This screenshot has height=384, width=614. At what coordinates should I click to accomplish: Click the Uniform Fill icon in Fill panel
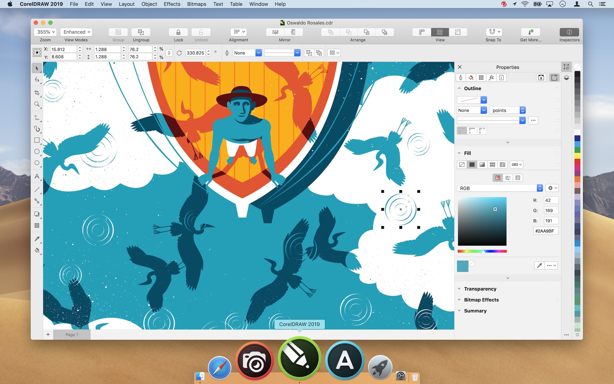click(472, 164)
